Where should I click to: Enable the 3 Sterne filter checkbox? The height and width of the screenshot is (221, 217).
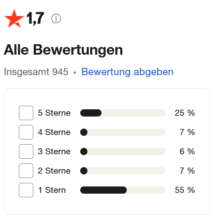26,151
